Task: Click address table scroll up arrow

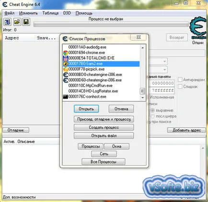Action: 203,148
